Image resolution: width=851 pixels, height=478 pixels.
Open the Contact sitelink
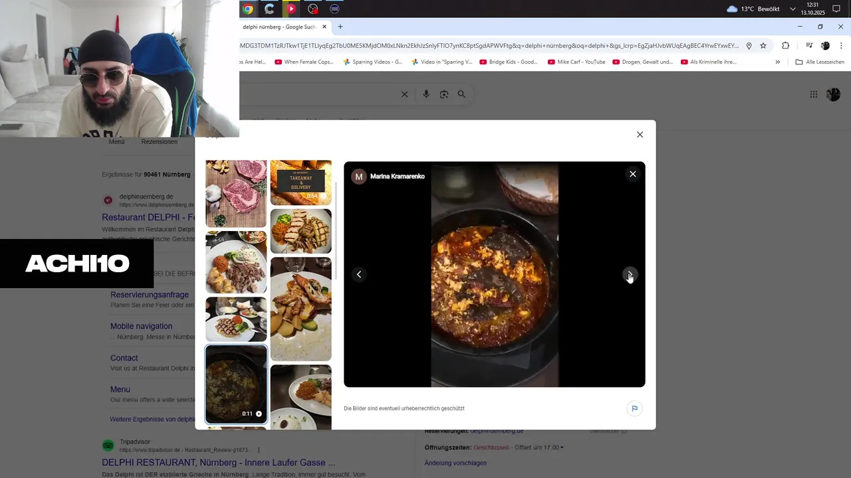click(124, 358)
